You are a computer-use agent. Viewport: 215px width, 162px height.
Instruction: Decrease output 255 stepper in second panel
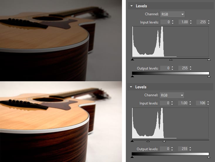point(190,150)
